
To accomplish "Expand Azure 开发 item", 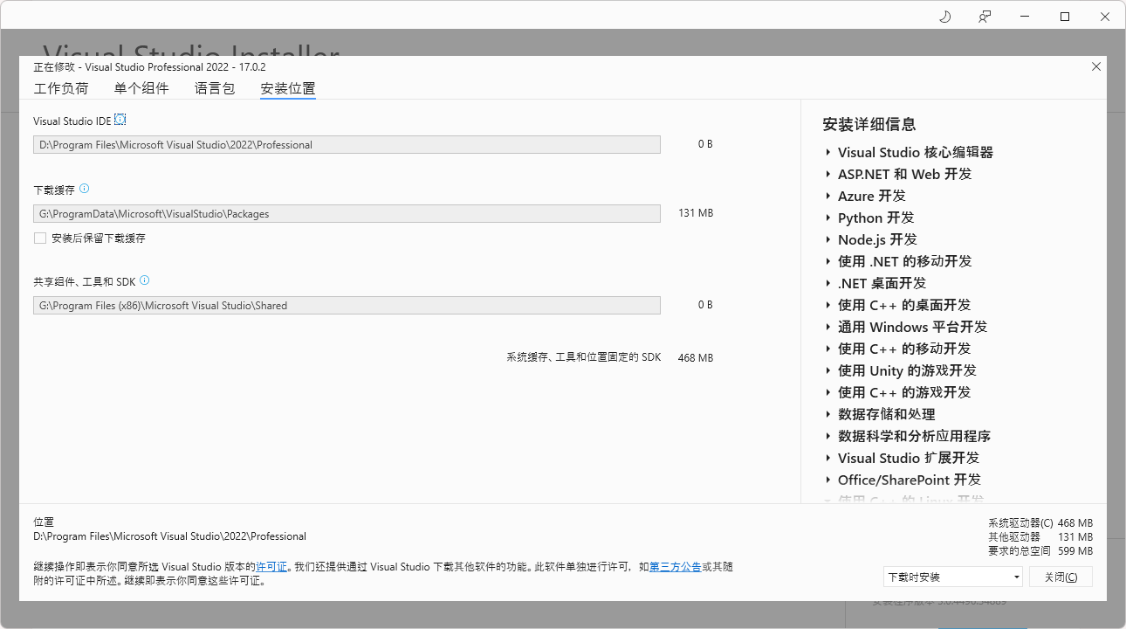I will pyautogui.click(x=827, y=196).
